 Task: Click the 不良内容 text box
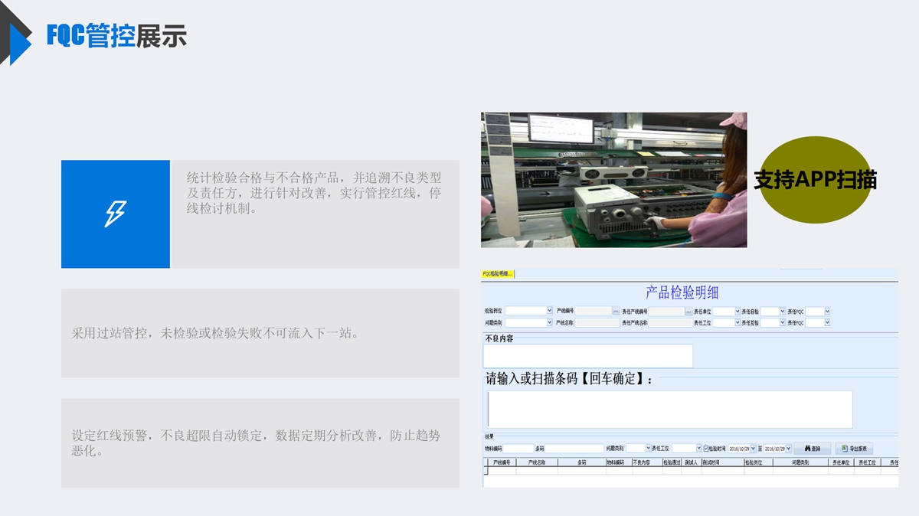coord(587,356)
